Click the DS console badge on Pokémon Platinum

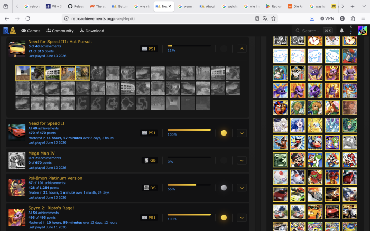click(150, 188)
